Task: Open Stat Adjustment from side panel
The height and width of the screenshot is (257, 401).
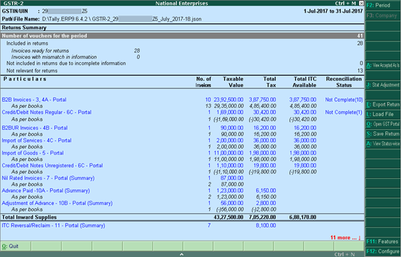Action: 383,85
